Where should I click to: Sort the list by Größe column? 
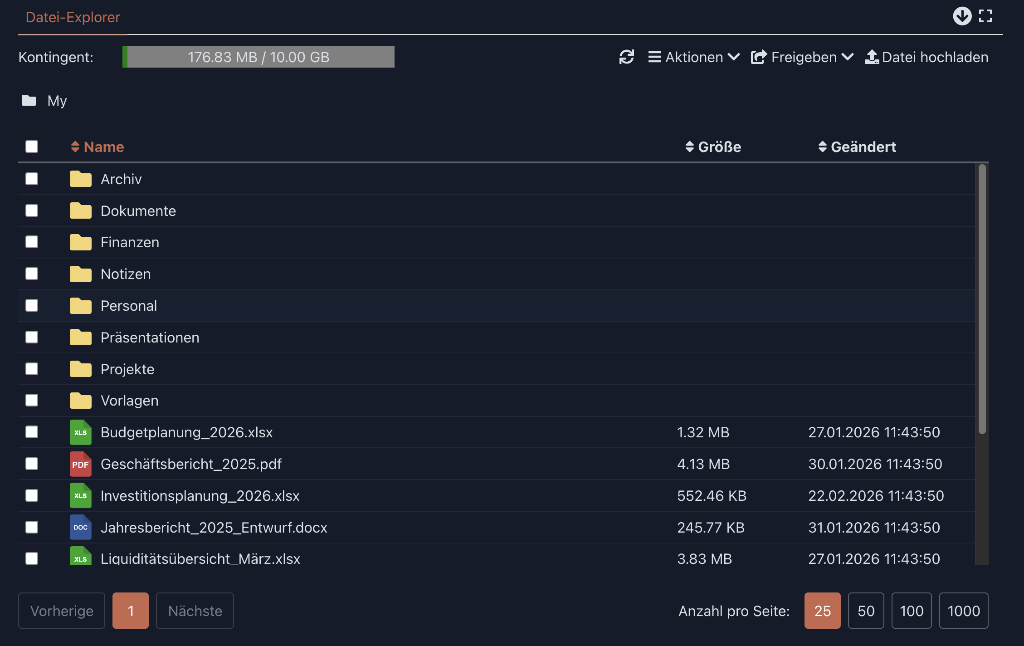coord(713,147)
